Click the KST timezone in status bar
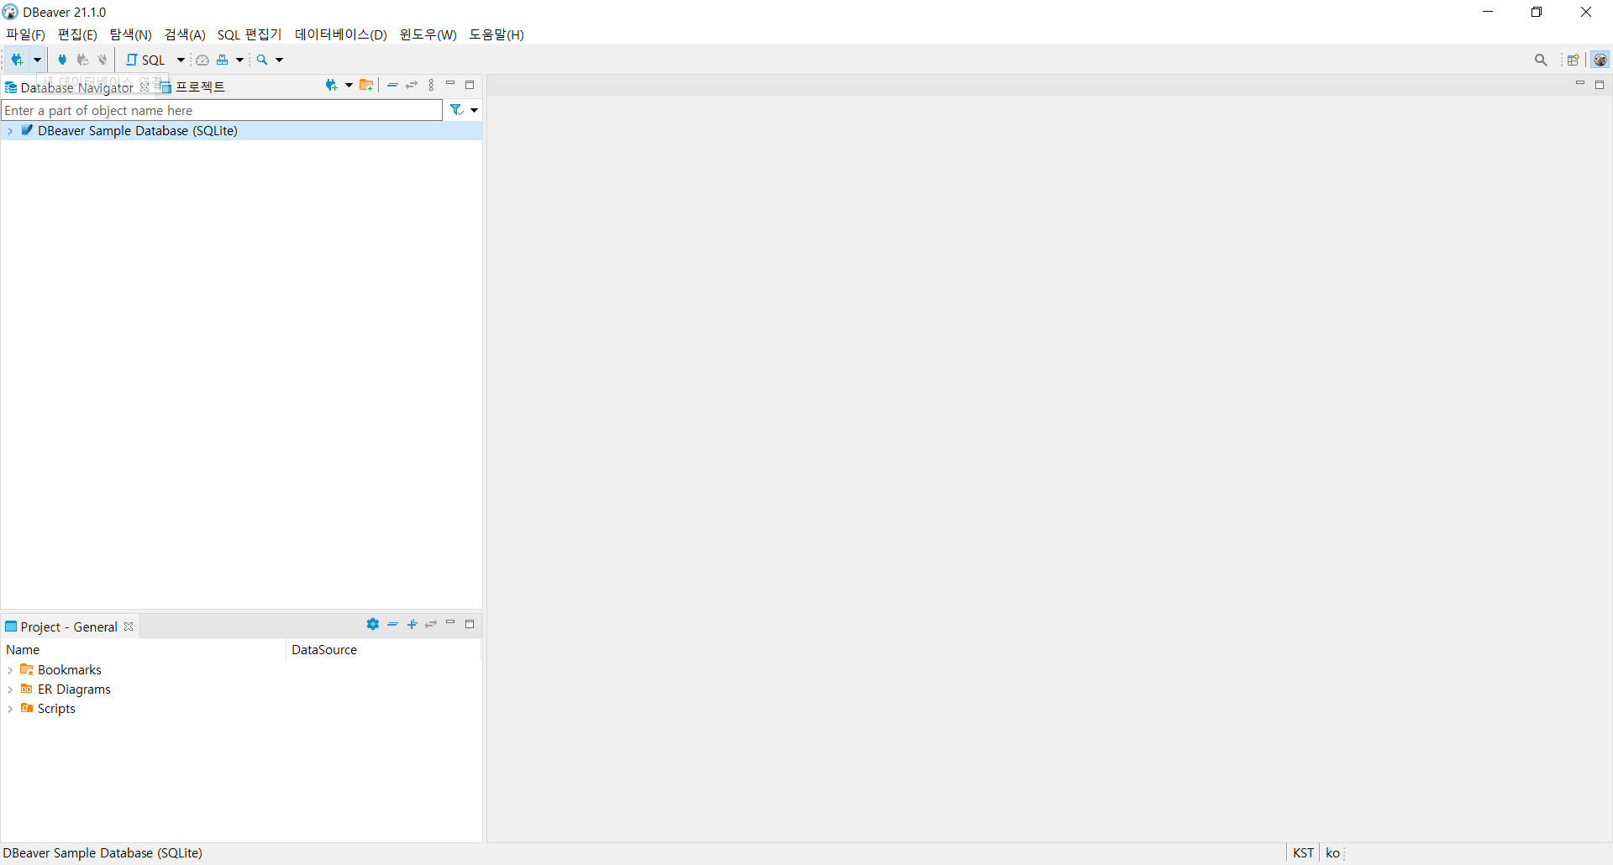This screenshot has width=1613, height=865. point(1303,853)
